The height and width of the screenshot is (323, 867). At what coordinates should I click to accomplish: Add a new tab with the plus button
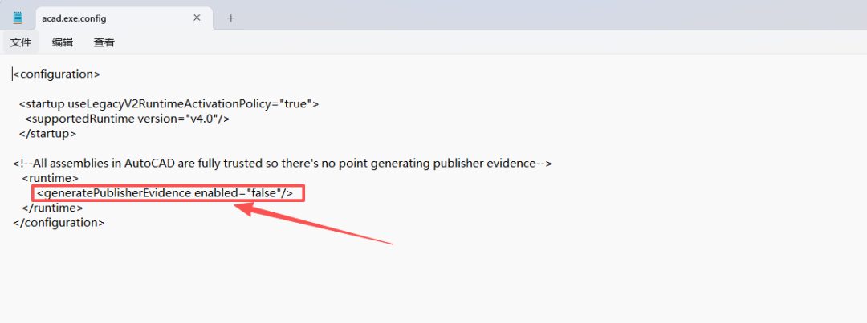[230, 18]
